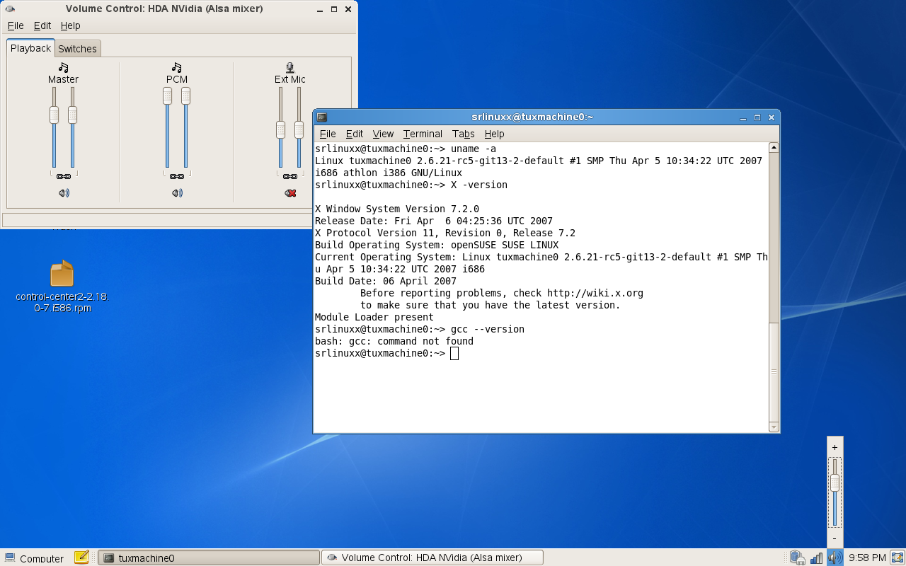This screenshot has width=906, height=566.
Task: Open Volume Control Edit menu
Action: click(x=42, y=25)
